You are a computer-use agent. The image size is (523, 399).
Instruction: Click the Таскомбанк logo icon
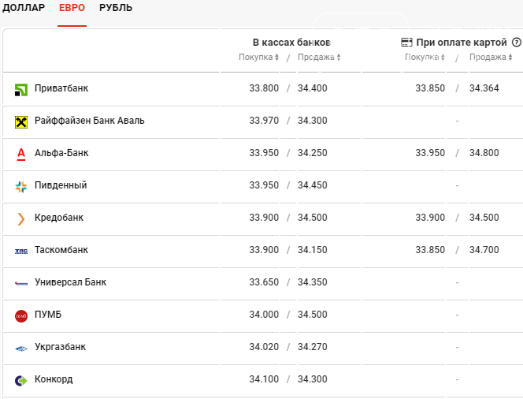tap(21, 251)
